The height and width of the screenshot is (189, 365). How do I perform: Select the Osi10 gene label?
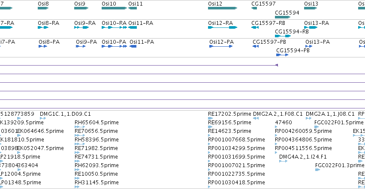pyautogui.click(x=109, y=4)
